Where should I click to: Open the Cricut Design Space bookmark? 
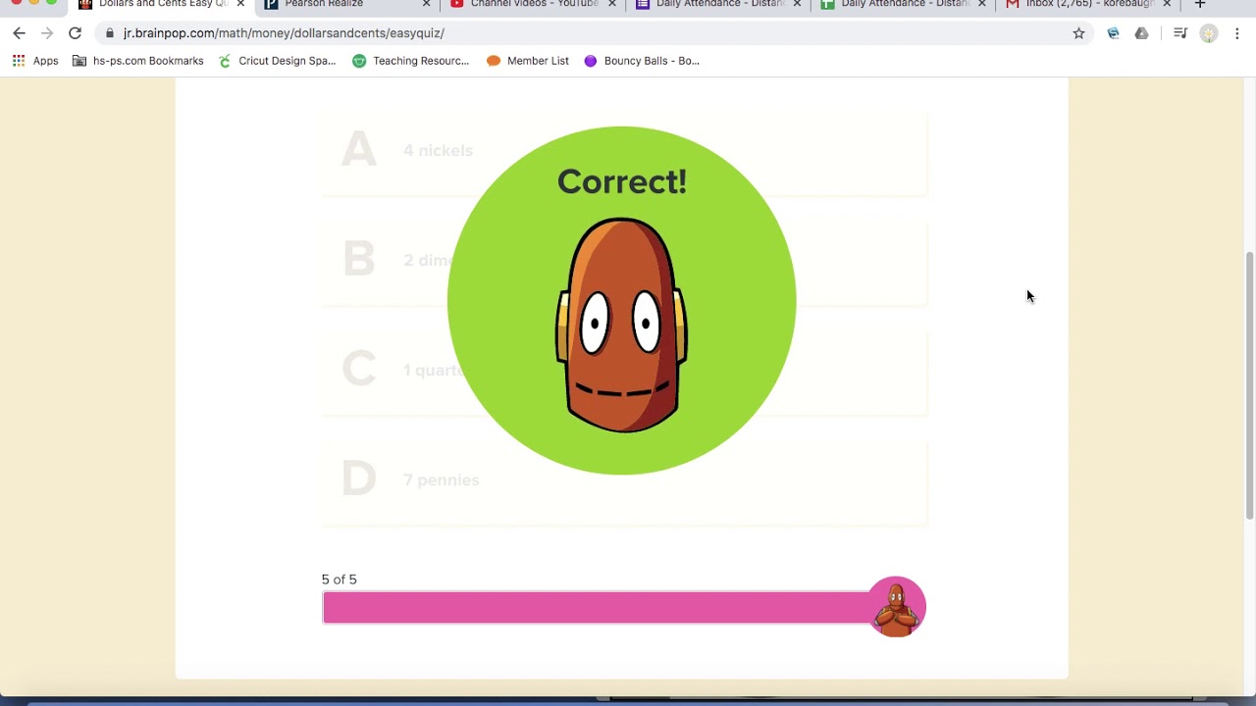277,61
